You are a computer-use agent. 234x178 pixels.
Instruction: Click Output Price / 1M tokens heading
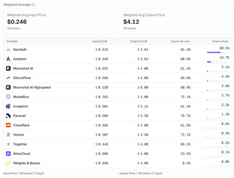(141, 173)
